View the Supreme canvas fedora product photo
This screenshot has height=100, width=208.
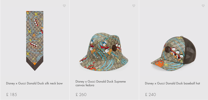(104, 52)
